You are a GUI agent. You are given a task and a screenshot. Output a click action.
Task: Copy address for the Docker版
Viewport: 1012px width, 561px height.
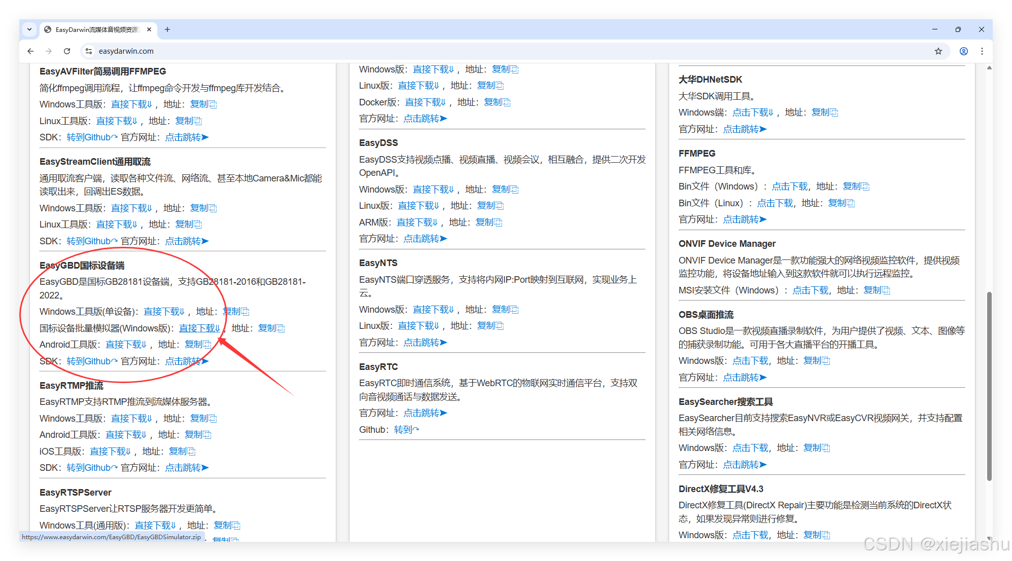click(497, 102)
